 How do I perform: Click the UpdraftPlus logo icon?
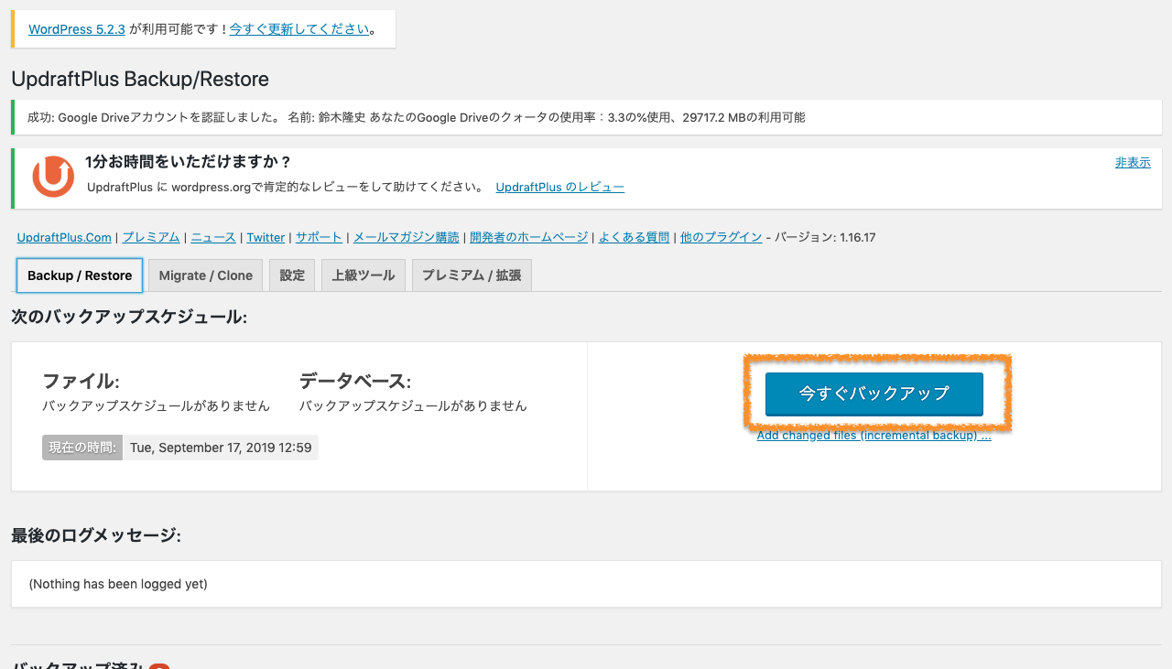click(x=53, y=176)
